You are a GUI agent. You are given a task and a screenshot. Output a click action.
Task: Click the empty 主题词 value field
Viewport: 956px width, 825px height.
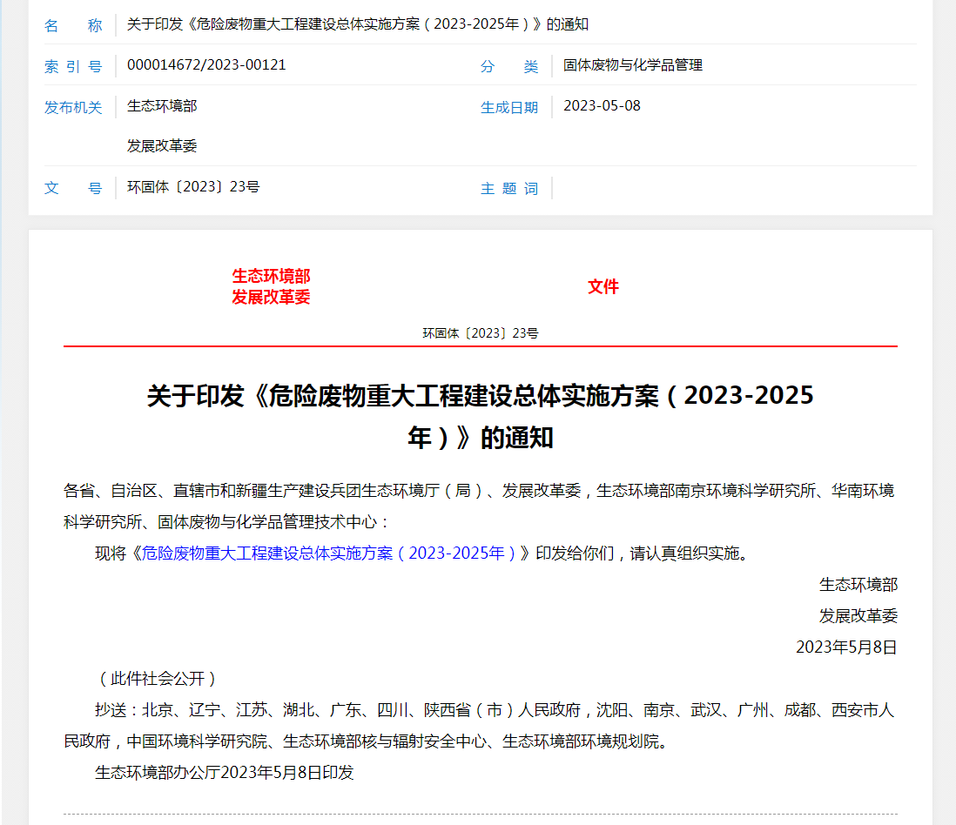click(x=731, y=188)
